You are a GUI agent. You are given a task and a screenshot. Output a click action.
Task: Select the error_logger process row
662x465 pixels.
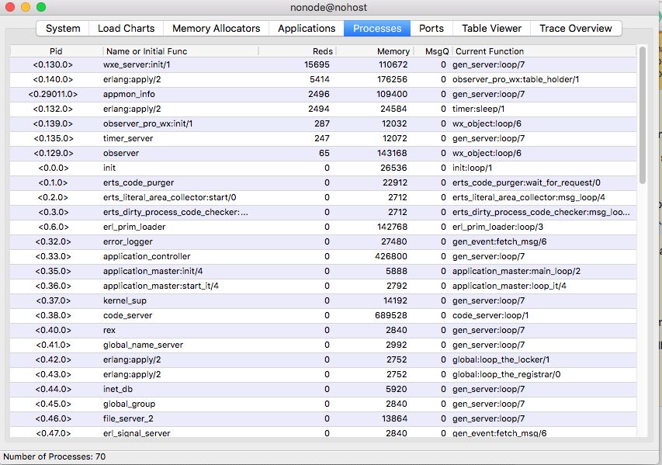(x=323, y=242)
